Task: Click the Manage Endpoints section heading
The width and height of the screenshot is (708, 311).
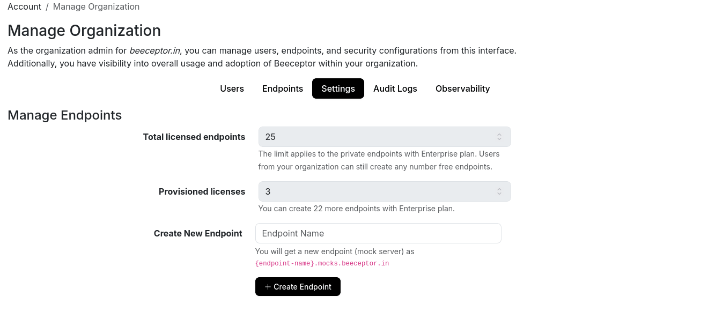Action: tap(64, 115)
